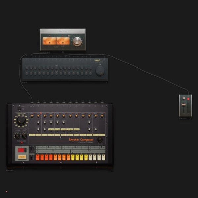This screenshot has height=198, width=198.
Task: Click the right VU meter on Master Output
Action: click(x=63, y=41)
